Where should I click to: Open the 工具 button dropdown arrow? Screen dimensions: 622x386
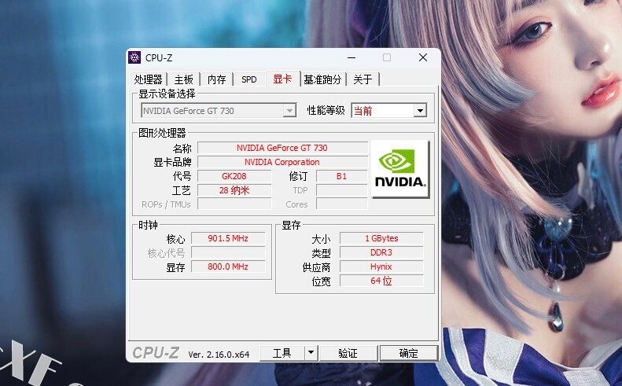coord(311,353)
